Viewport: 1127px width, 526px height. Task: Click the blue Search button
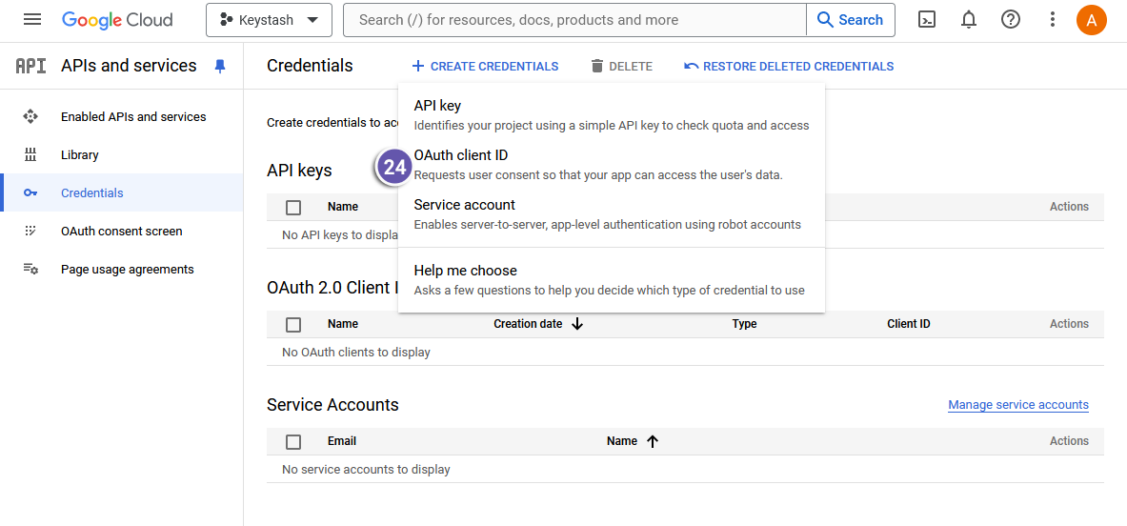tap(851, 20)
